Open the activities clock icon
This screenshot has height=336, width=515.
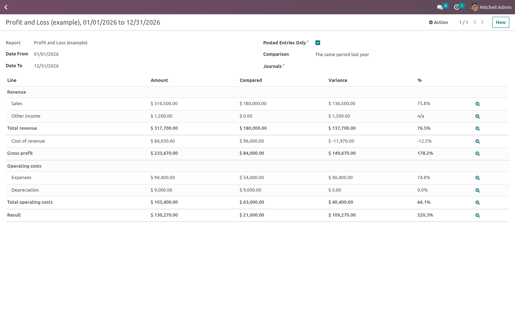coord(456,7)
